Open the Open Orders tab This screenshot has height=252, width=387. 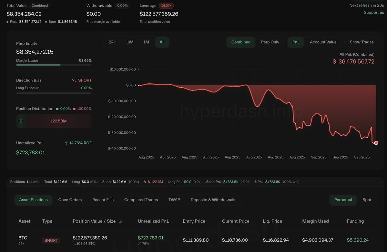coord(70,200)
